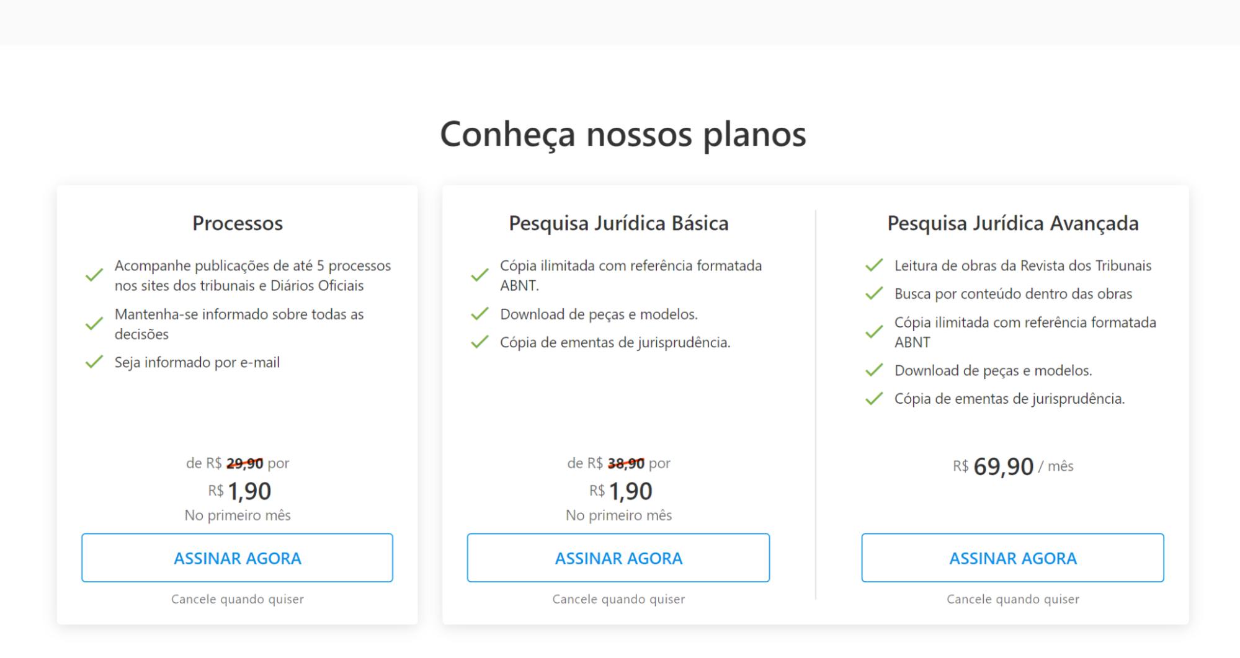1240x658 pixels.
Task: Click 'No primeiro mês' under the Processos price
Action: click(x=237, y=514)
